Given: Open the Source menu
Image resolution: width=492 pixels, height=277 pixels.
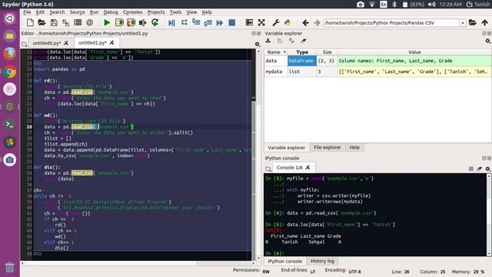Looking at the screenshot, I should (x=77, y=12).
